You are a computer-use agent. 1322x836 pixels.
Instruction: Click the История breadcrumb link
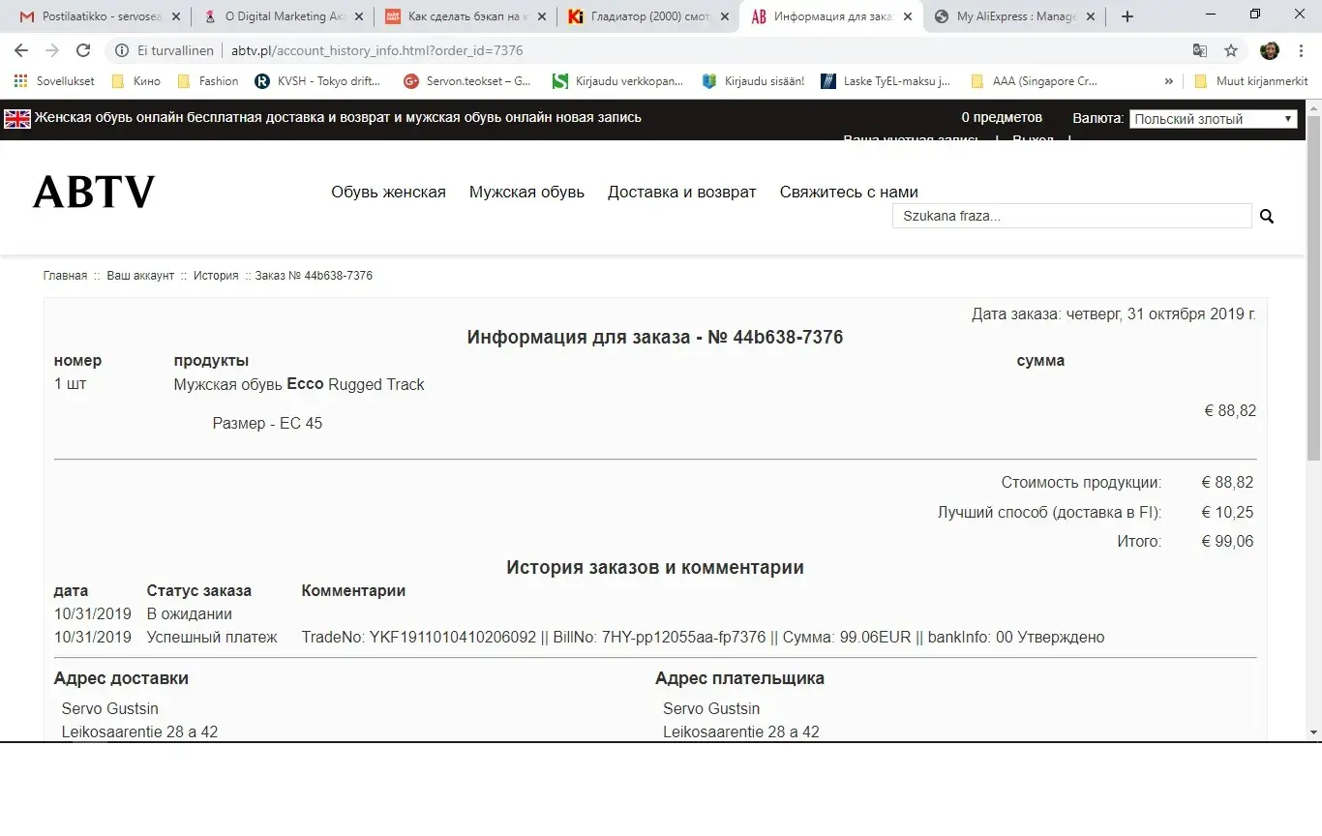(x=216, y=276)
